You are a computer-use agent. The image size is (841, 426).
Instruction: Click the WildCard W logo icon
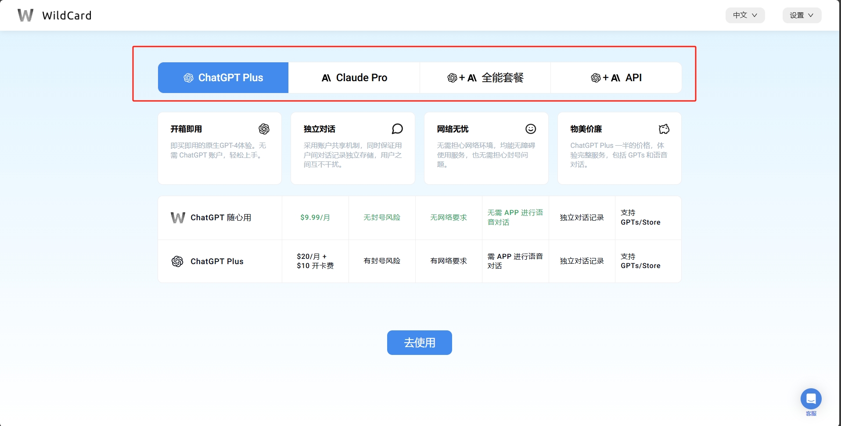point(25,15)
